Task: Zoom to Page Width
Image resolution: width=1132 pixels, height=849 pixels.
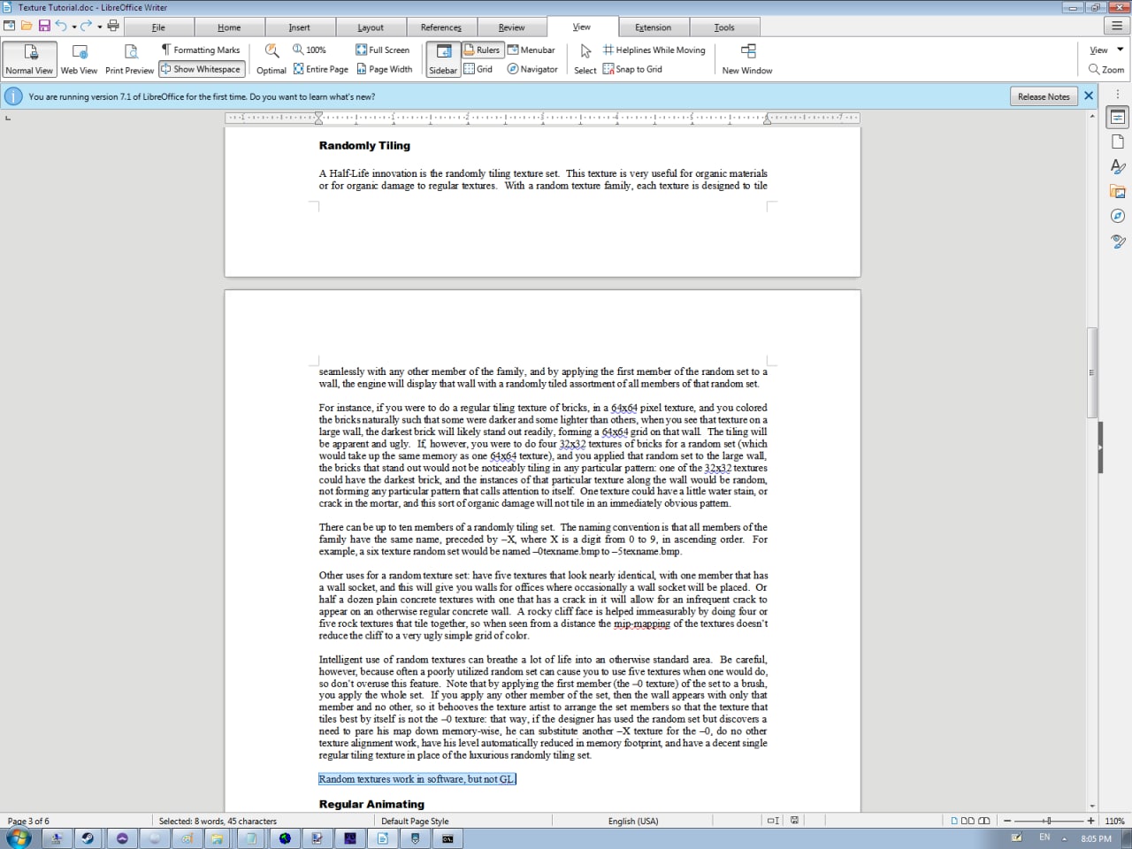Action: [x=385, y=69]
